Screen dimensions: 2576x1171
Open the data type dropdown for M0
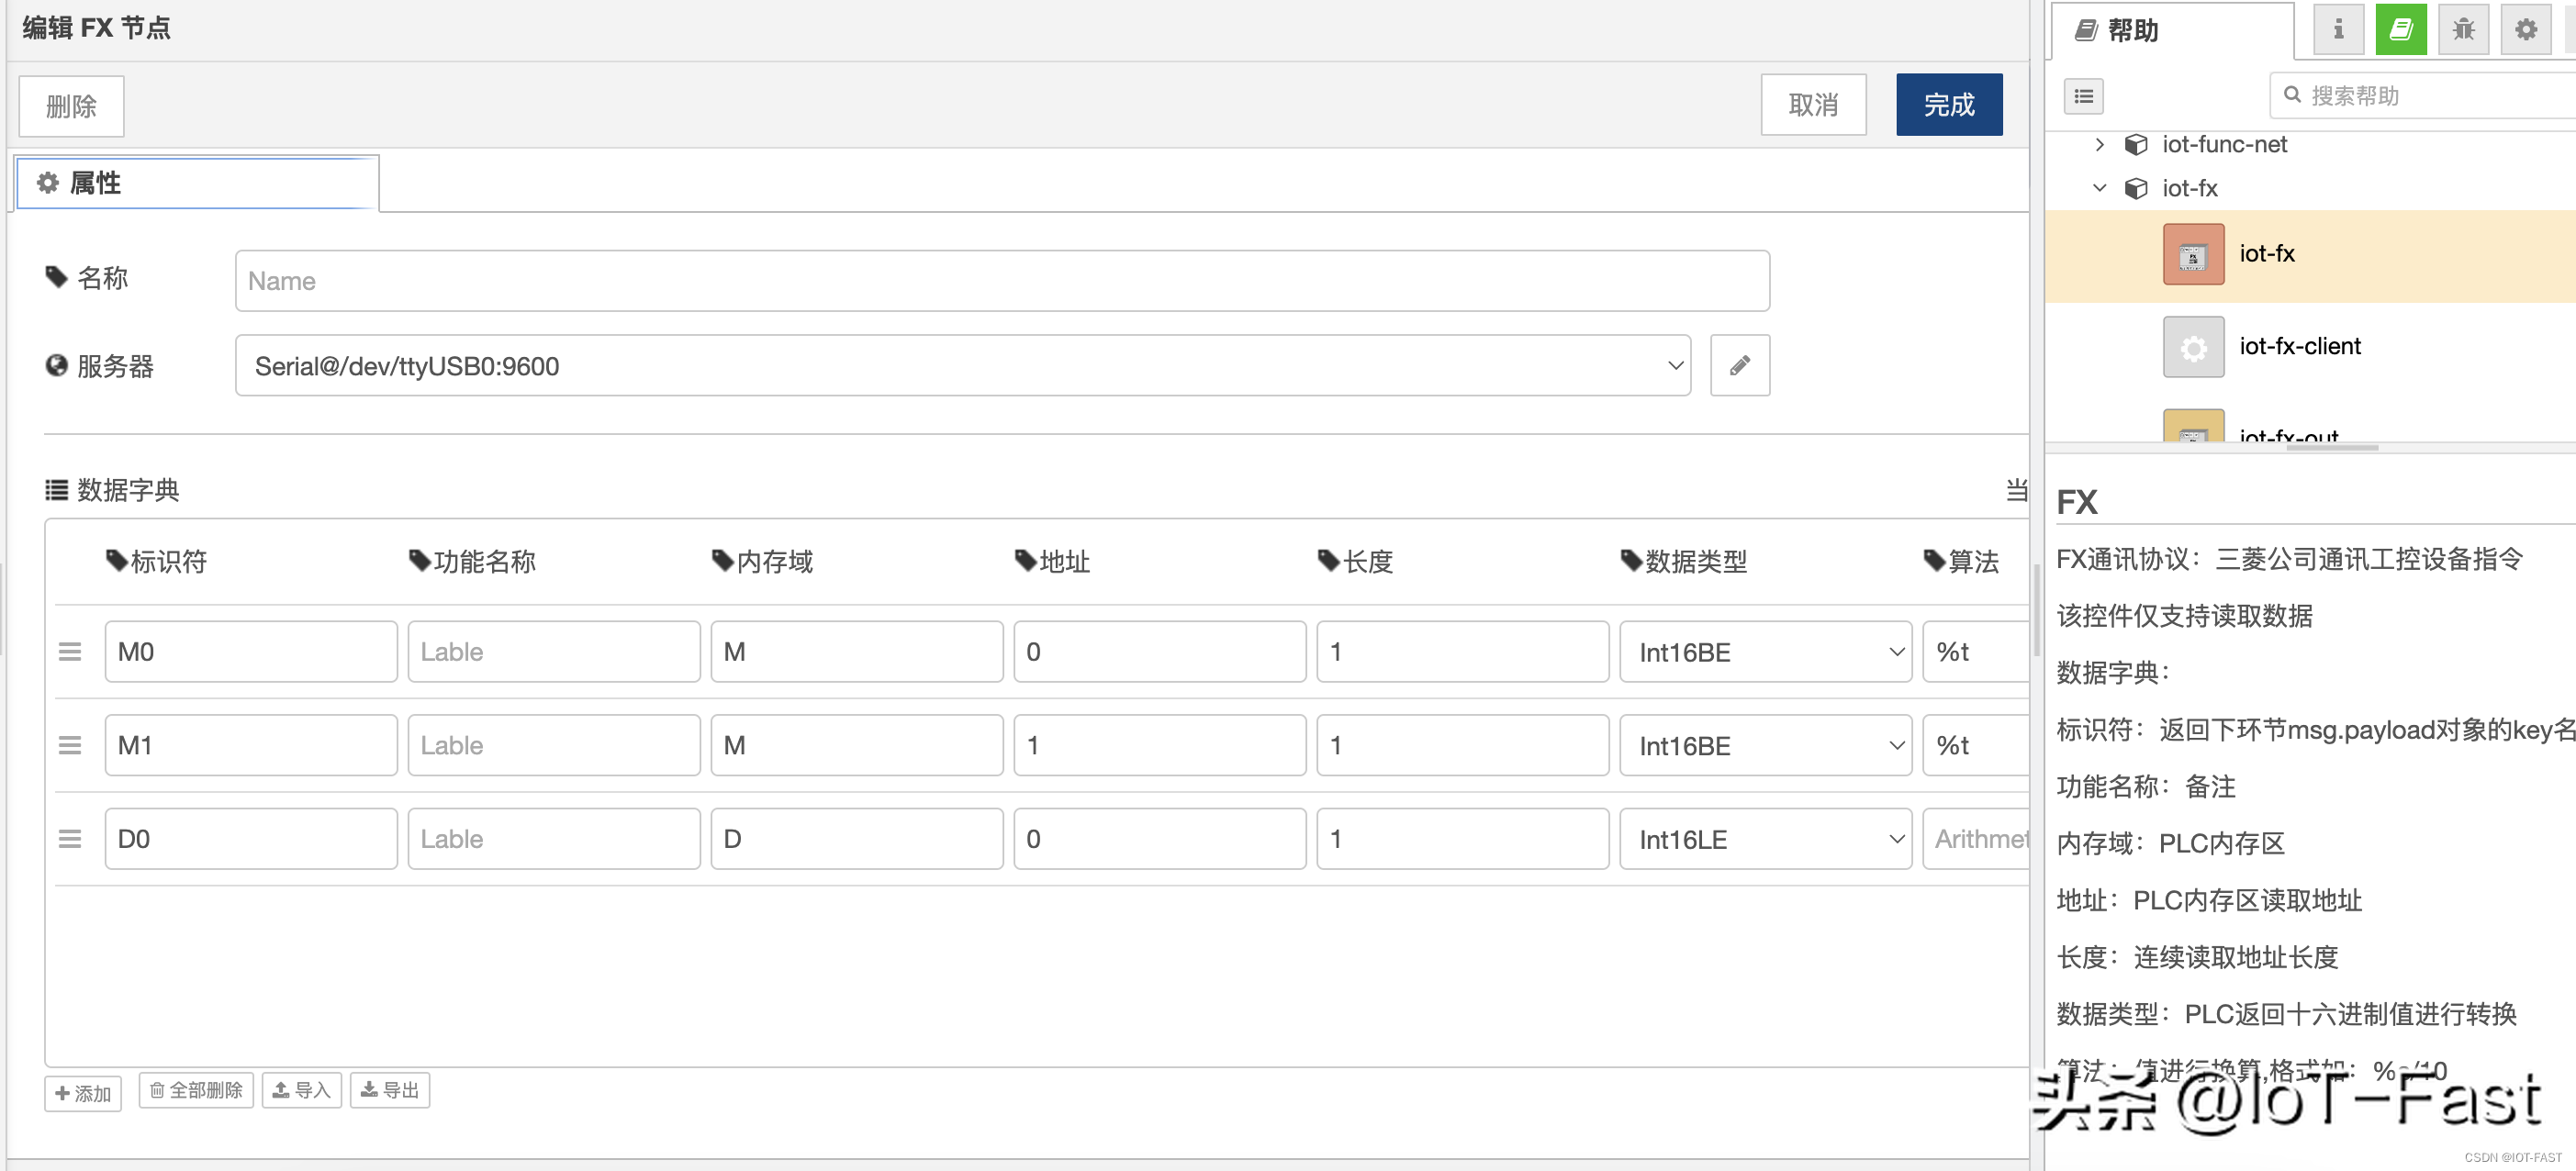(x=1765, y=652)
